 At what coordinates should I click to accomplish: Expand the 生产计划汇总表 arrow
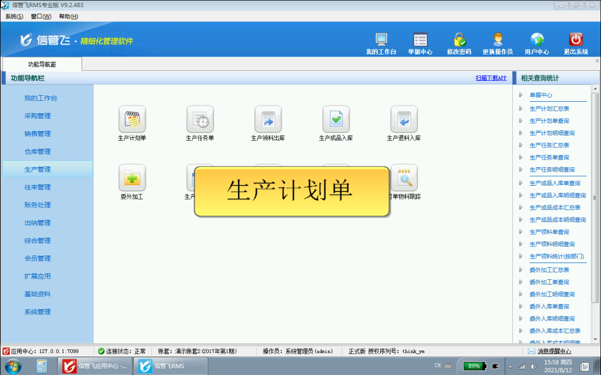[521, 108]
